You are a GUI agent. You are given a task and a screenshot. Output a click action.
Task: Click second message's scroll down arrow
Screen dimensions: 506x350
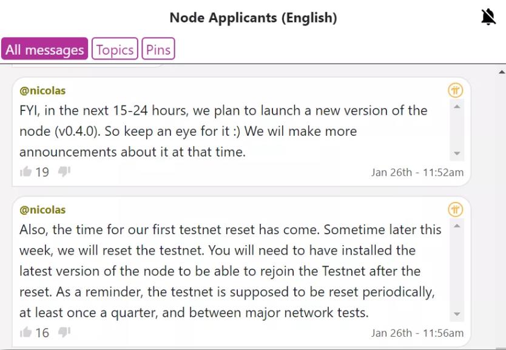457,314
